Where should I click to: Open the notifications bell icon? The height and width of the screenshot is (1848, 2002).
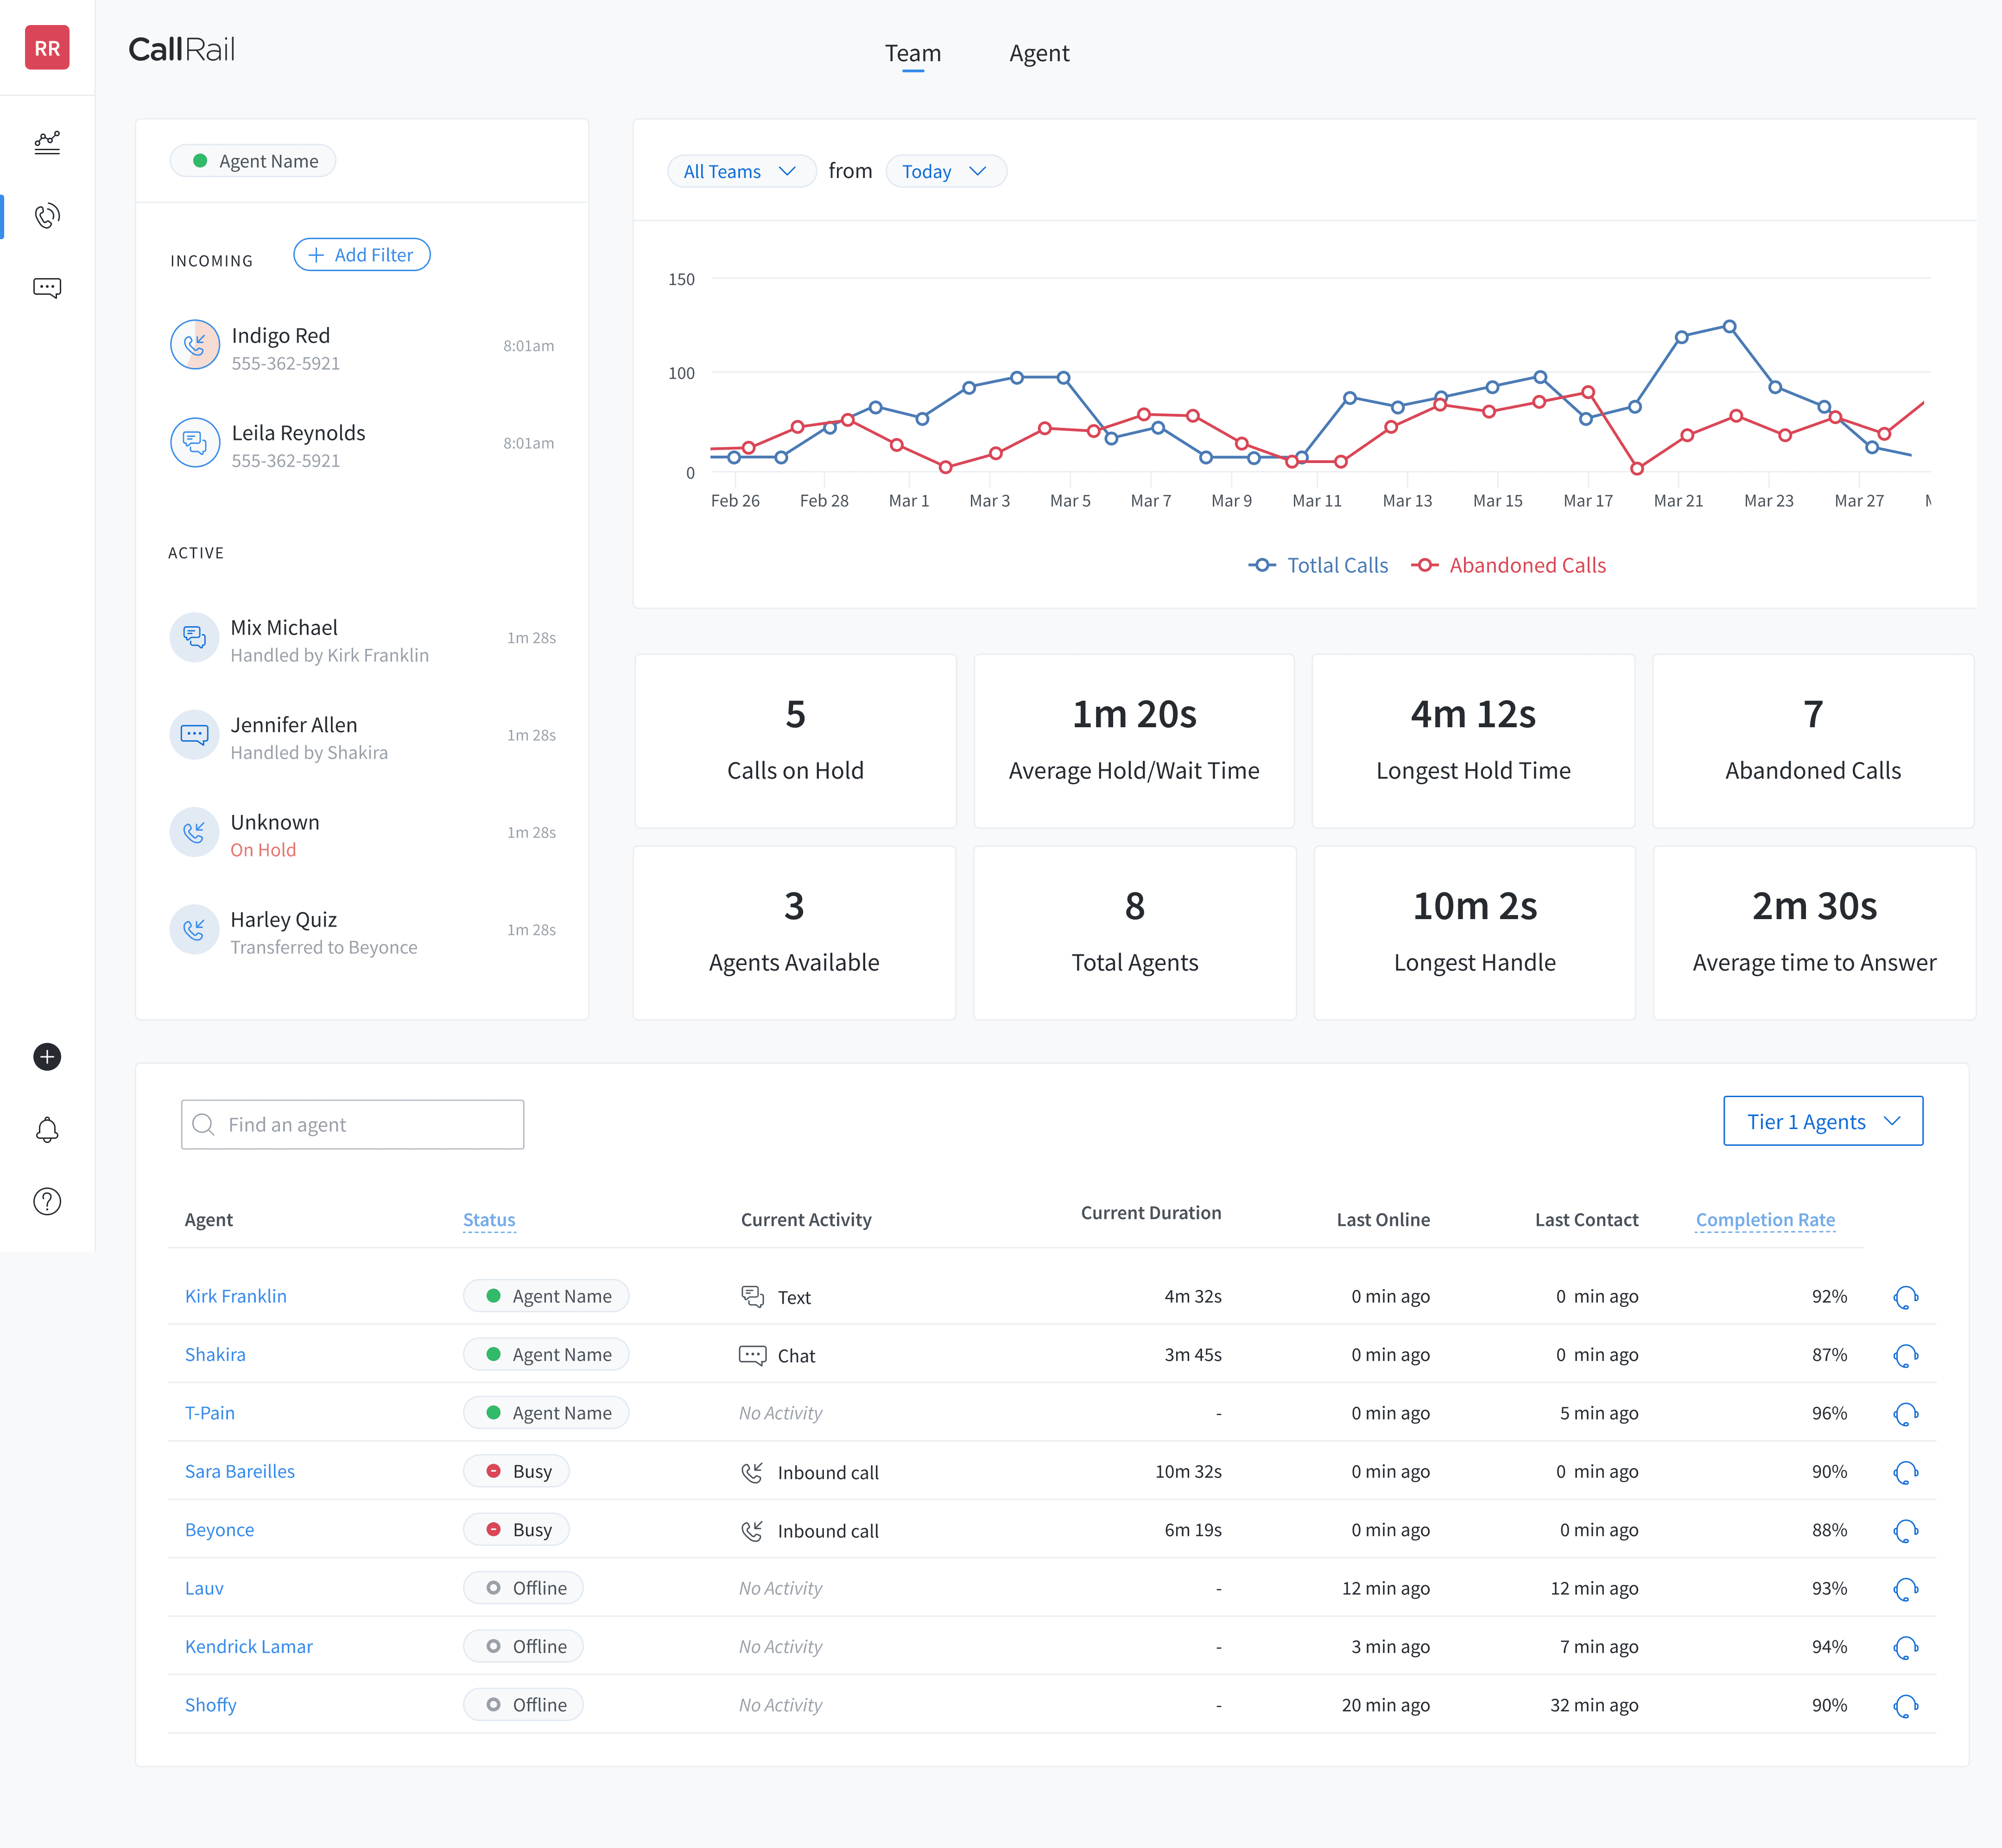click(x=47, y=1130)
